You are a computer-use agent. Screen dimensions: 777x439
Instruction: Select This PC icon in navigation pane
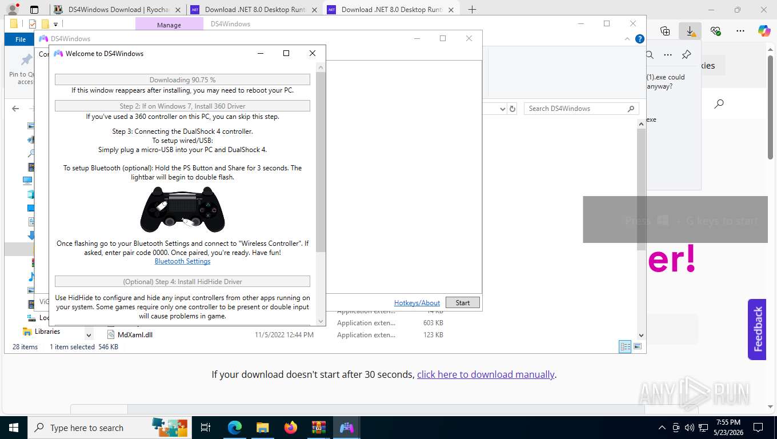point(27,181)
